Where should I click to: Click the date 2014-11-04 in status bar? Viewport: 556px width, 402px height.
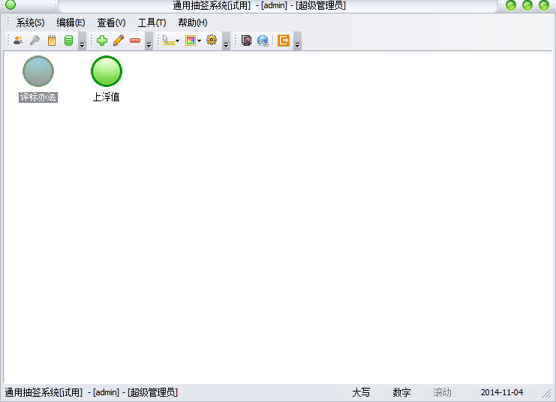pyautogui.click(x=502, y=392)
